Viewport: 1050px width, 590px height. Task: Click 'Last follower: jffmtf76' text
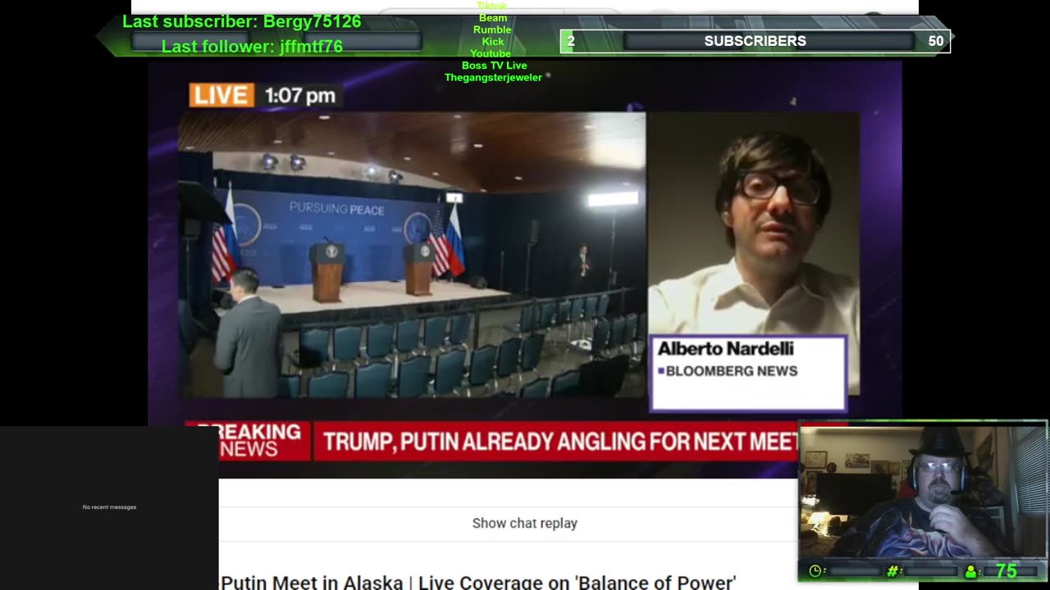pyautogui.click(x=252, y=47)
